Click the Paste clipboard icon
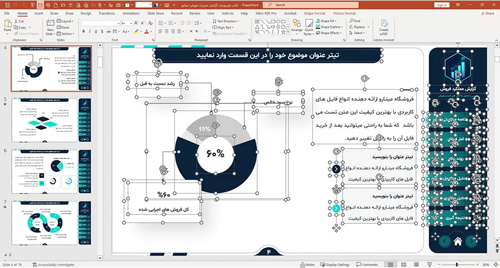500x268 pixels. click(7, 25)
